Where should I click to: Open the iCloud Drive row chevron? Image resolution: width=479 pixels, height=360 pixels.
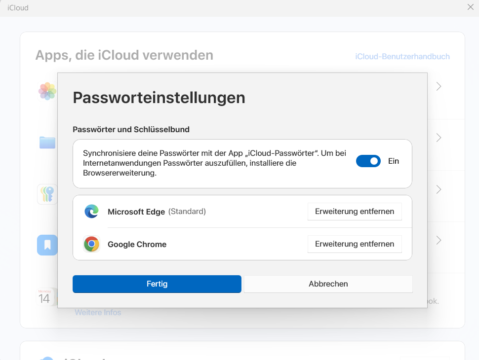pos(439,138)
